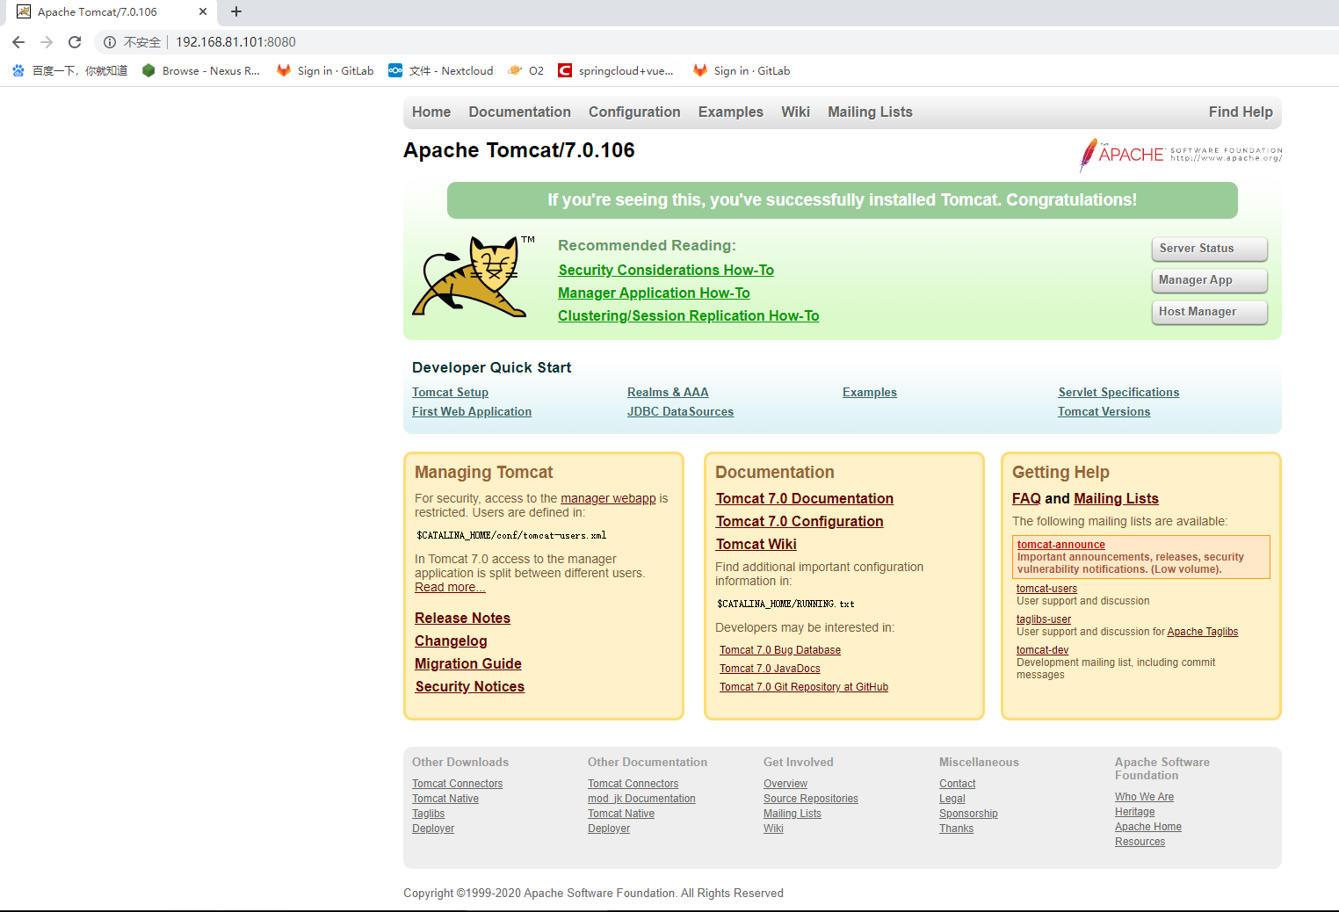1339x912 pixels.
Task: Click the Host Manager button
Action: (x=1209, y=312)
